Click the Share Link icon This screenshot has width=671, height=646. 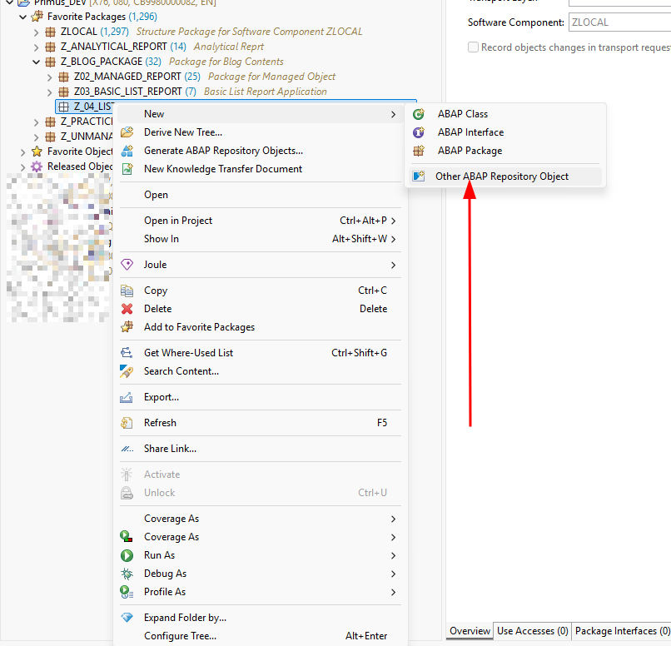pos(127,449)
